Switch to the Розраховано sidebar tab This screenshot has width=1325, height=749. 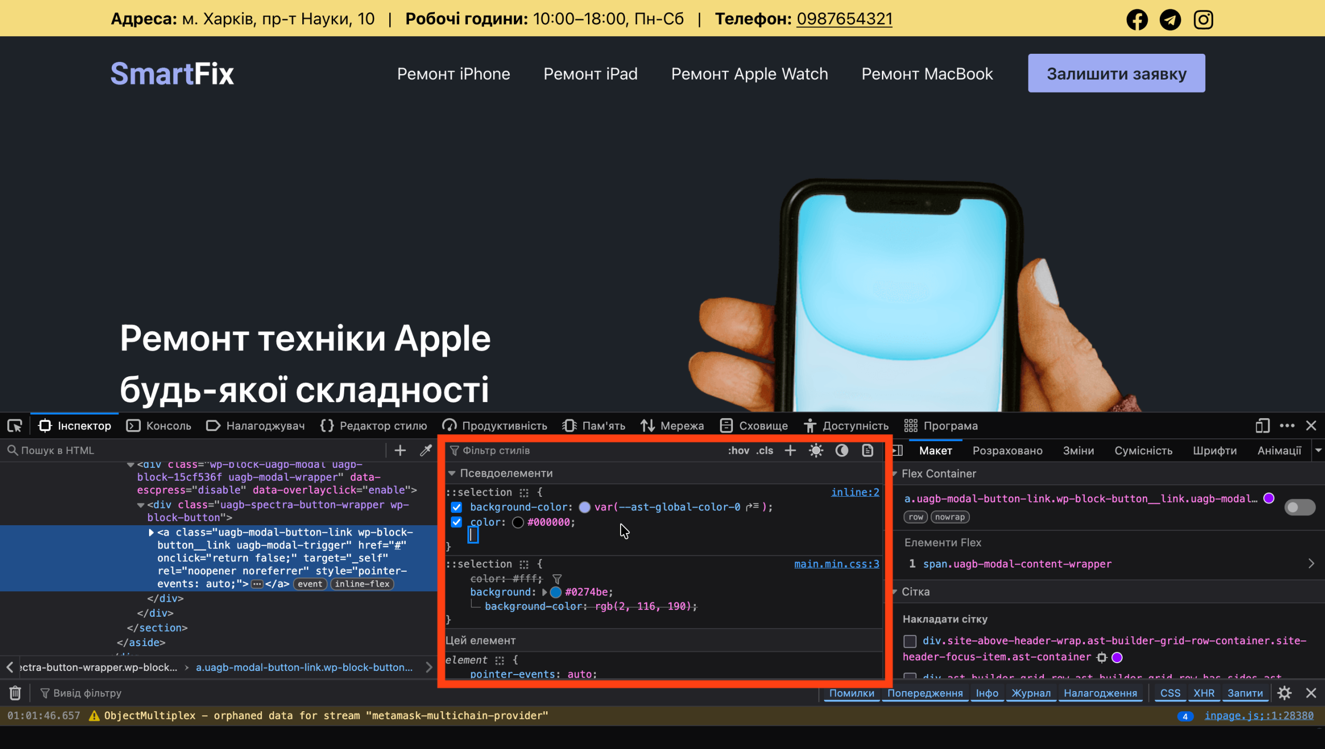tap(1007, 450)
